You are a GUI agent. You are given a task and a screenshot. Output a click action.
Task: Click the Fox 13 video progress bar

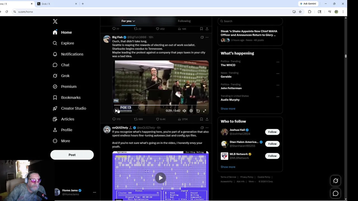160,105
